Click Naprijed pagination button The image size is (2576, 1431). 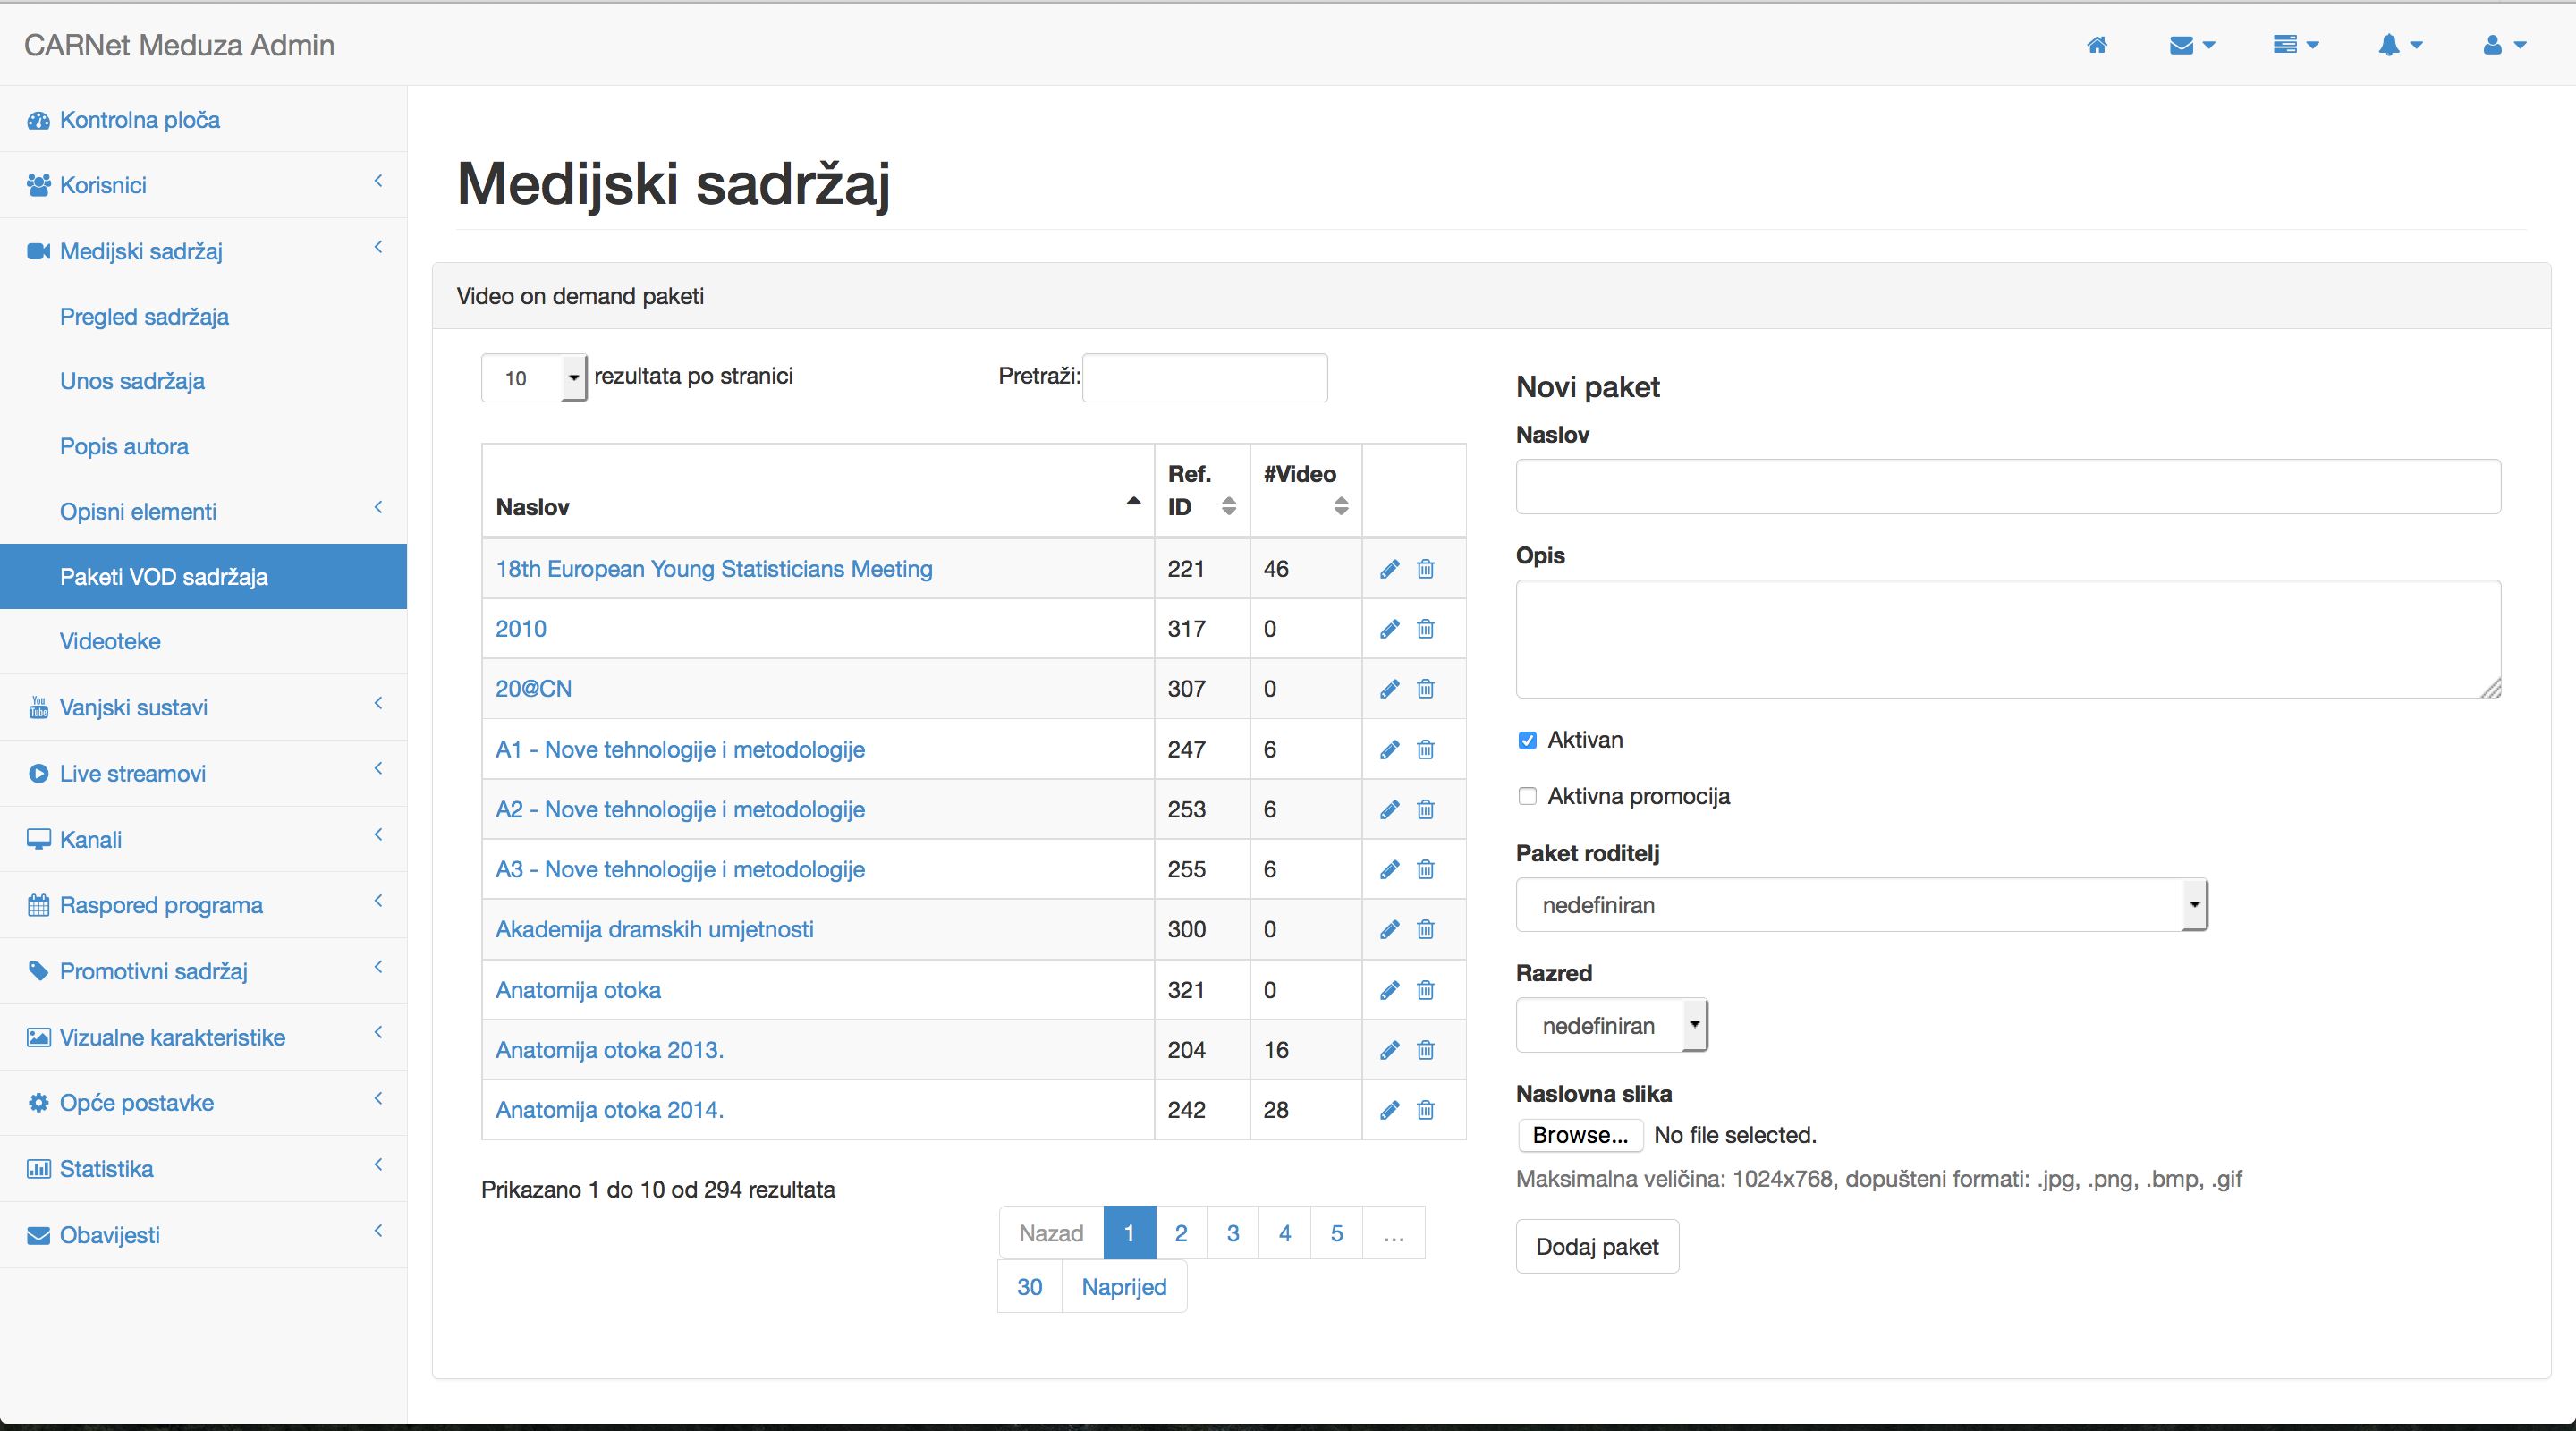tap(1124, 1287)
